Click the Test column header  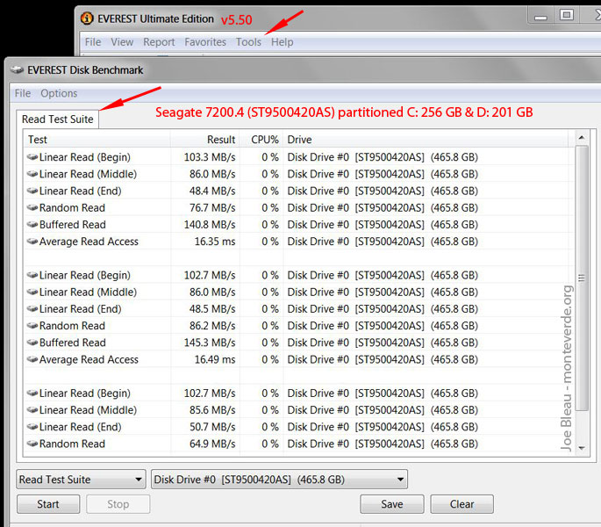[97, 140]
